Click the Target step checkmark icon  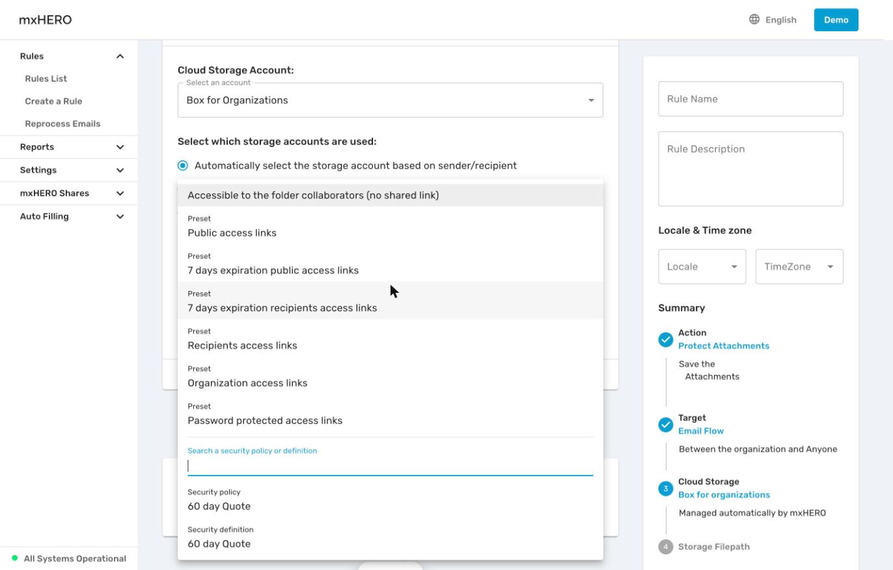point(665,425)
